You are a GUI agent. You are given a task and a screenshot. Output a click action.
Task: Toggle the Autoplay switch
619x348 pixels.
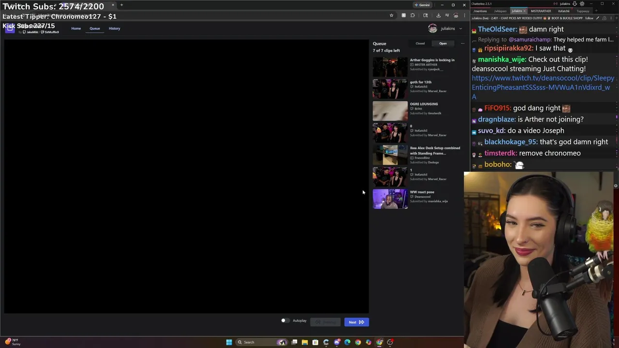click(x=285, y=320)
